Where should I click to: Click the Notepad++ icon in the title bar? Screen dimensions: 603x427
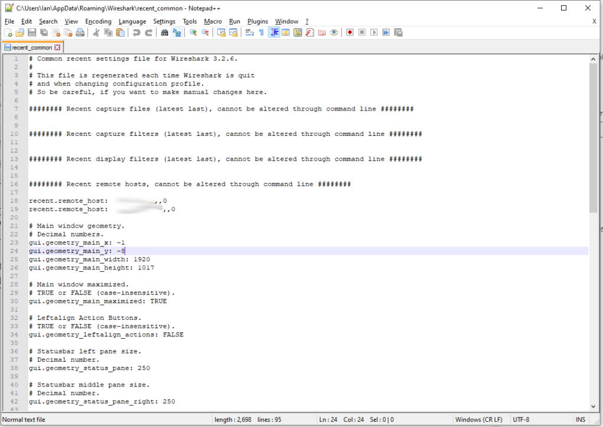click(9, 8)
